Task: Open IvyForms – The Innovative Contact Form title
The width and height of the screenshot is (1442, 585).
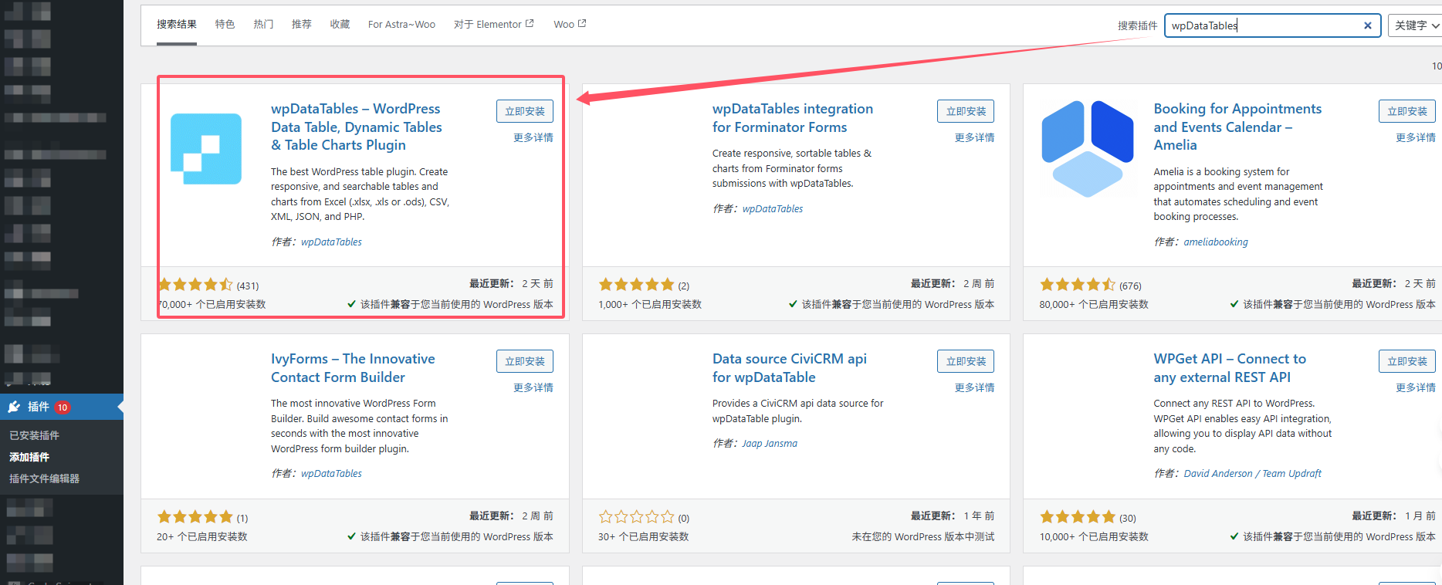Action: click(x=353, y=368)
